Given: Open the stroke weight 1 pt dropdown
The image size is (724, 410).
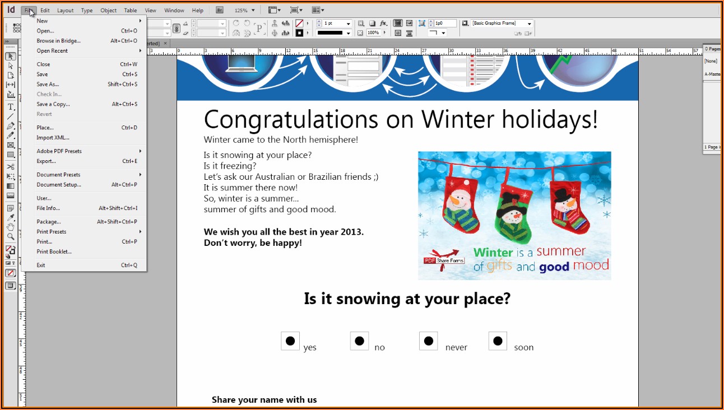Looking at the screenshot, I should click(x=348, y=24).
